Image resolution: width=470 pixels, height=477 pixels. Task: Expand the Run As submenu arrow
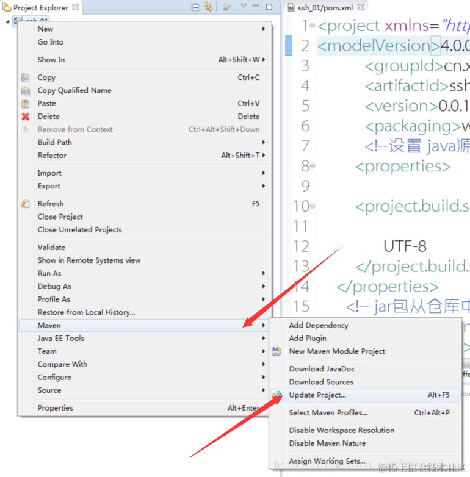264,273
